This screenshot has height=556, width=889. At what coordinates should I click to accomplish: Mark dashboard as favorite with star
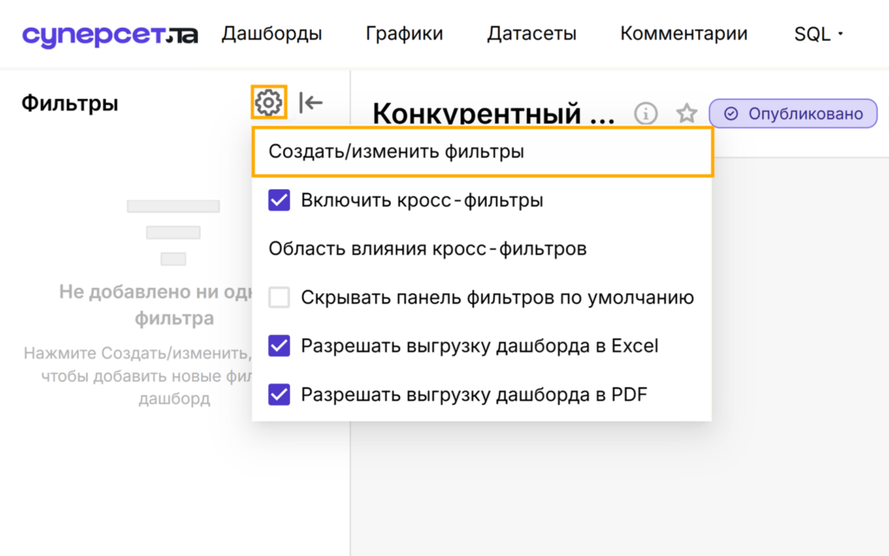pos(687,114)
